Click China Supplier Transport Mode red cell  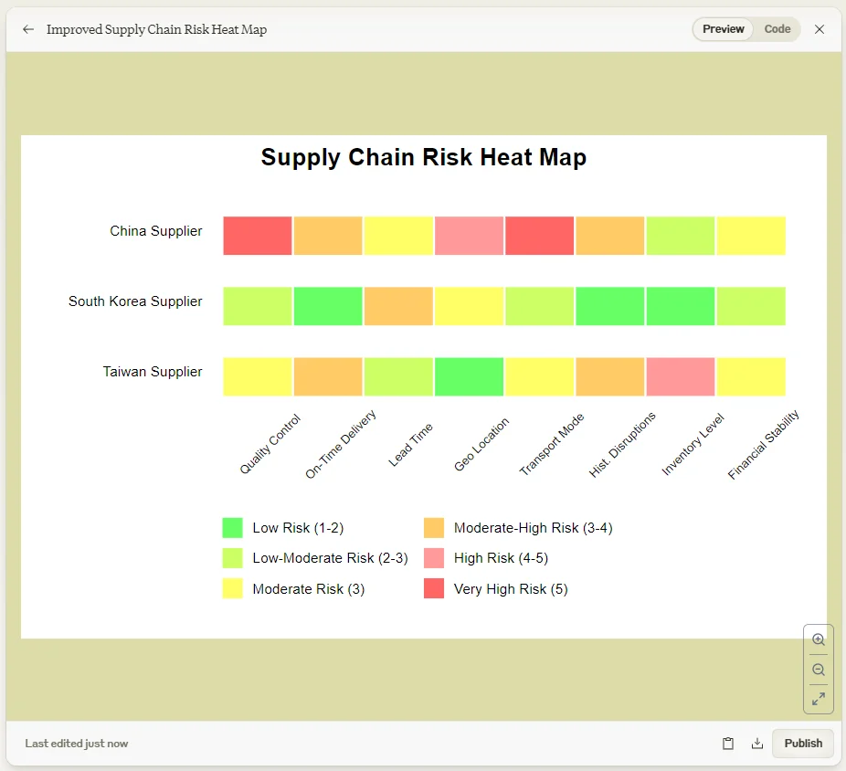click(x=540, y=236)
